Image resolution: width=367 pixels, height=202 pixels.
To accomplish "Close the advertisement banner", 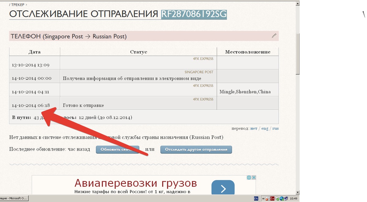I will (254, 178).
